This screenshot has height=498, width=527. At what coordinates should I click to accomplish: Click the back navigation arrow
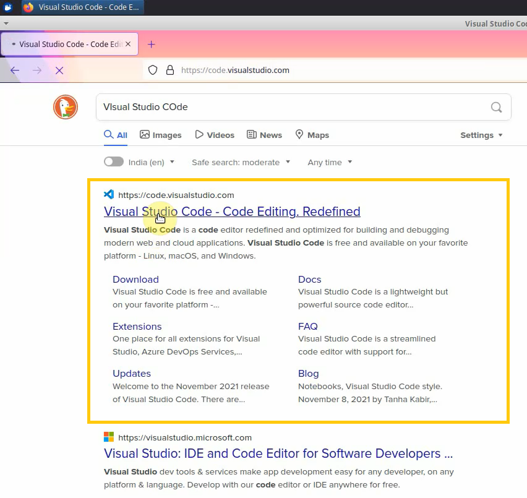(15, 71)
